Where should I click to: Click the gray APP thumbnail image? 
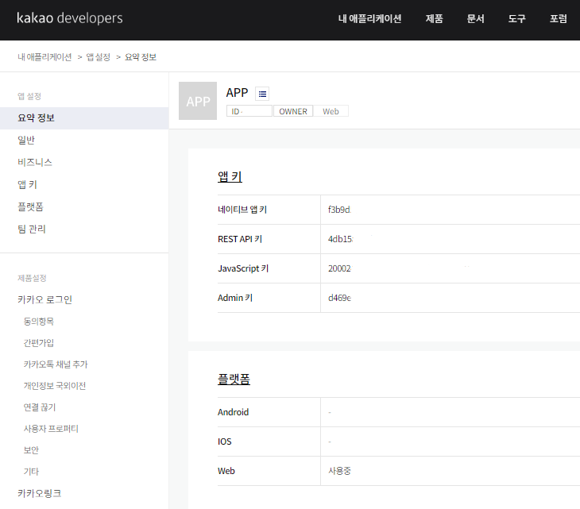coord(198,101)
